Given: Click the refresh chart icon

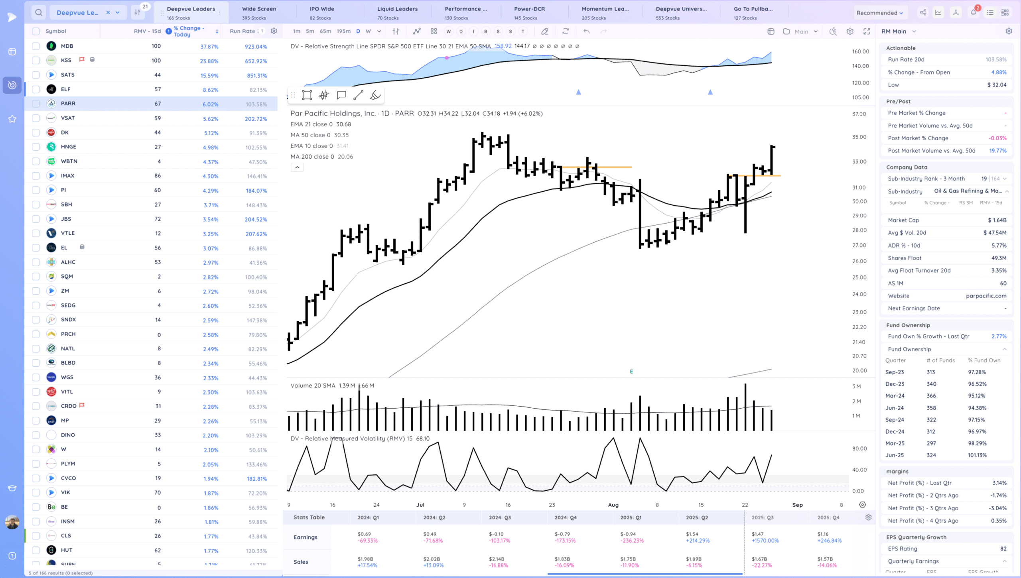Looking at the screenshot, I should point(566,31).
